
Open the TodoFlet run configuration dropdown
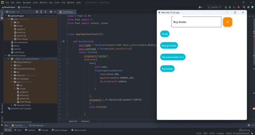click(214, 7)
